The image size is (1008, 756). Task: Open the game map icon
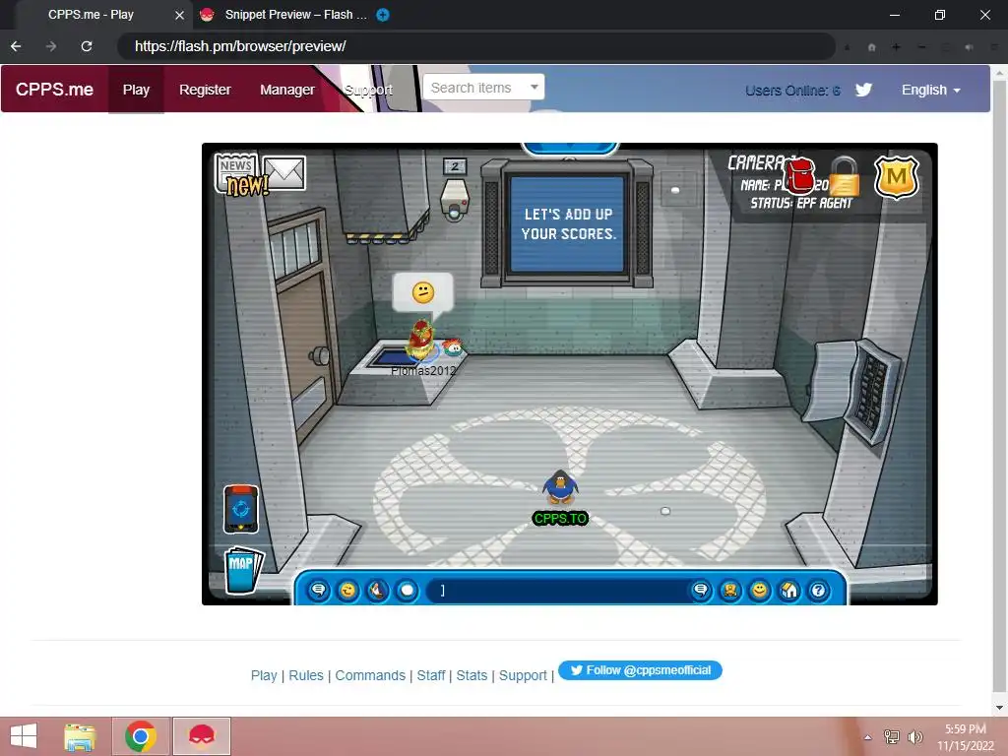242,570
